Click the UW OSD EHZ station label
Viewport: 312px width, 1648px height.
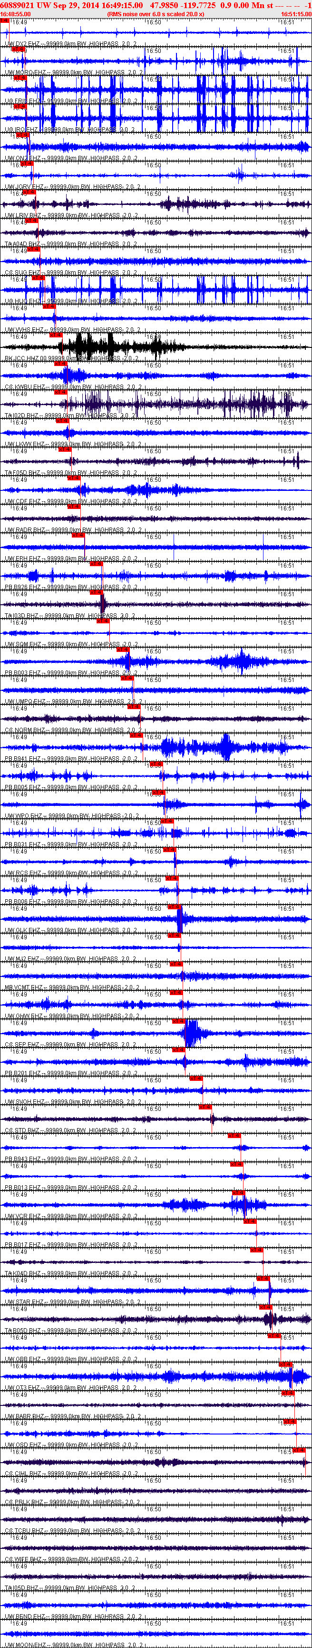tap(71, 1445)
